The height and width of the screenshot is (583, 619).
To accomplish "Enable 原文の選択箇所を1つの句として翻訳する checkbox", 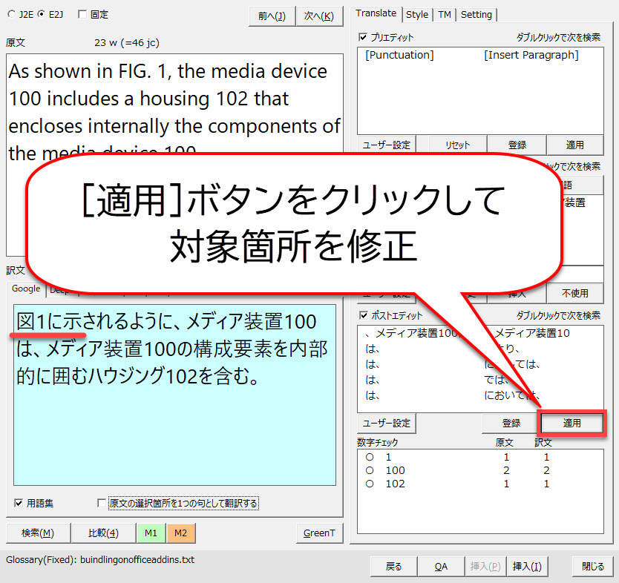I will [x=102, y=503].
